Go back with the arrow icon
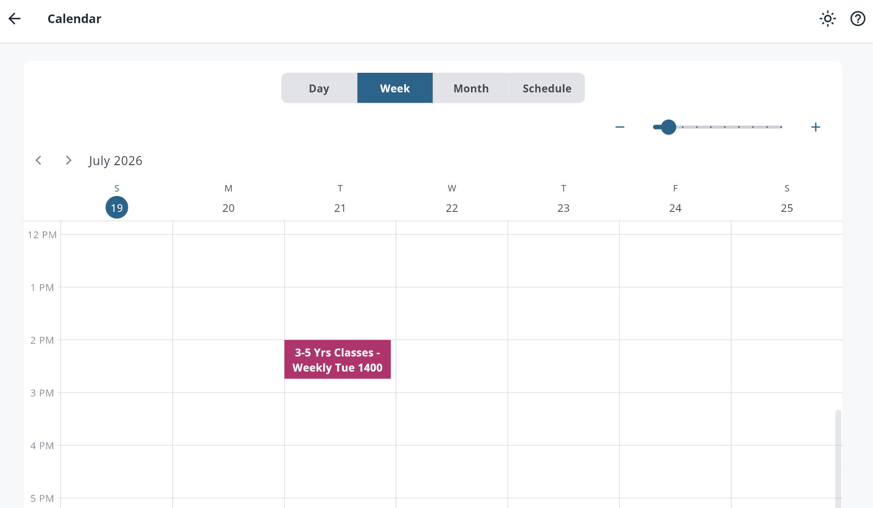This screenshot has width=873, height=508. tap(15, 19)
